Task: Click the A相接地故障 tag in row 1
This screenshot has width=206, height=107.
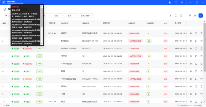Action: tap(134, 33)
